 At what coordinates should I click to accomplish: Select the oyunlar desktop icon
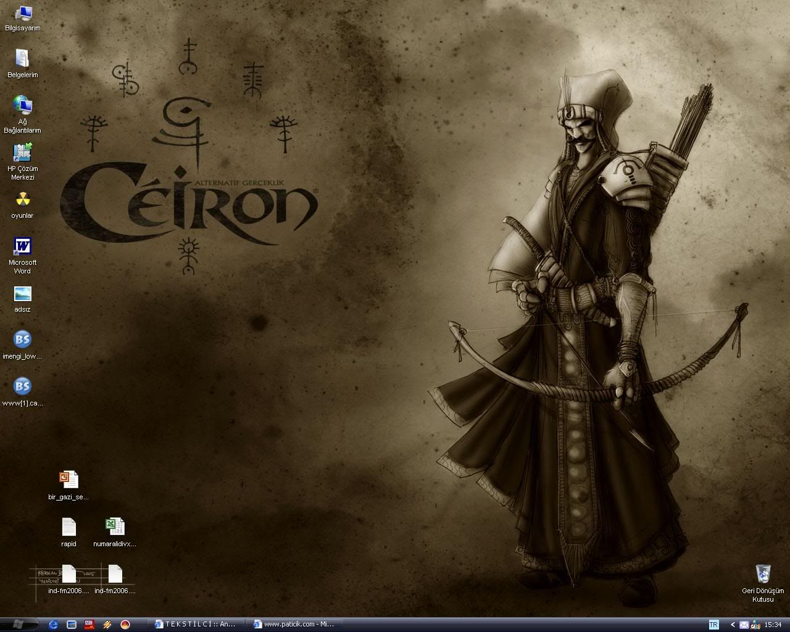(x=22, y=206)
